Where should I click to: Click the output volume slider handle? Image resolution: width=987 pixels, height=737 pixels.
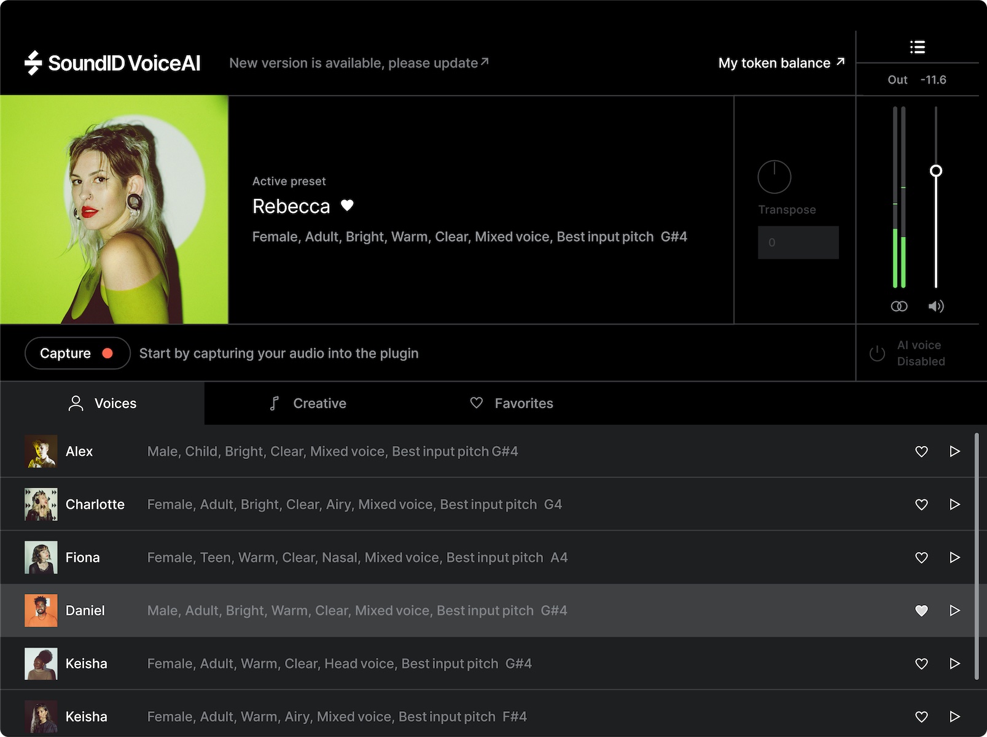pyautogui.click(x=936, y=172)
